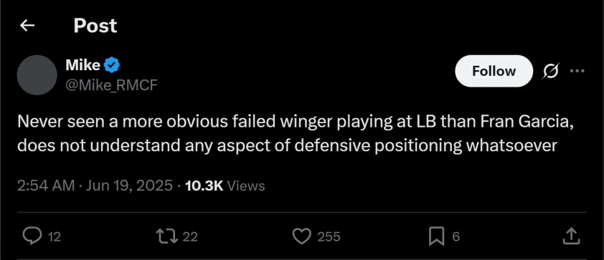Click the 6 bookmarks count
This screenshot has height=260, width=604.
456,237
